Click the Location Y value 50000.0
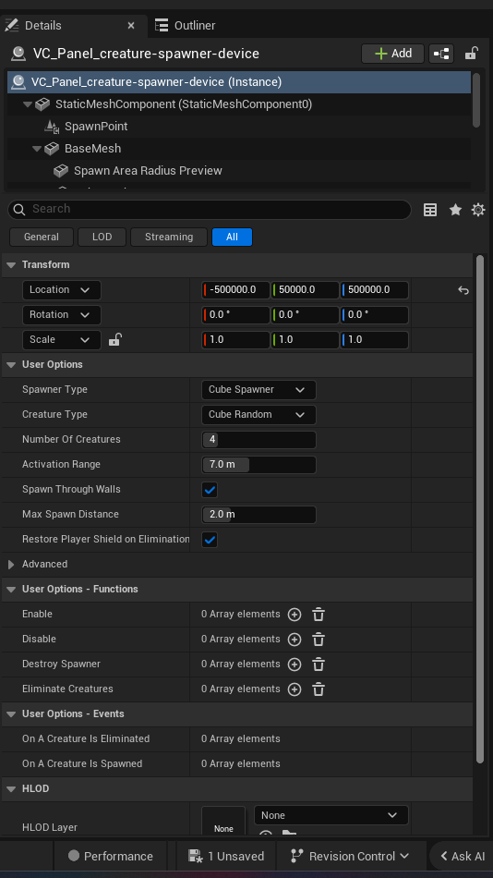The height and width of the screenshot is (878, 493). click(x=305, y=290)
